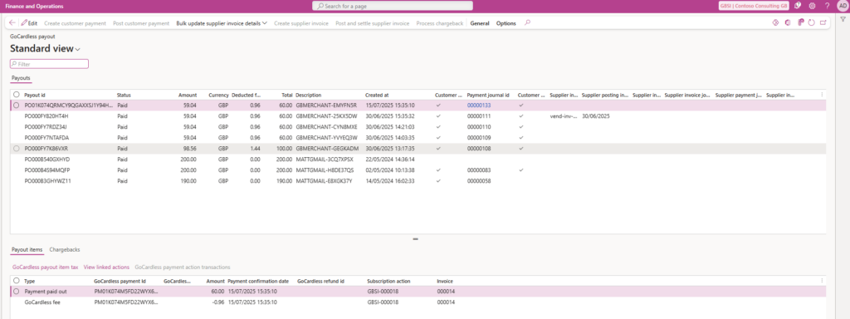The width and height of the screenshot is (850, 319).
Task: Click Create supplier invoice button
Action: click(x=300, y=23)
